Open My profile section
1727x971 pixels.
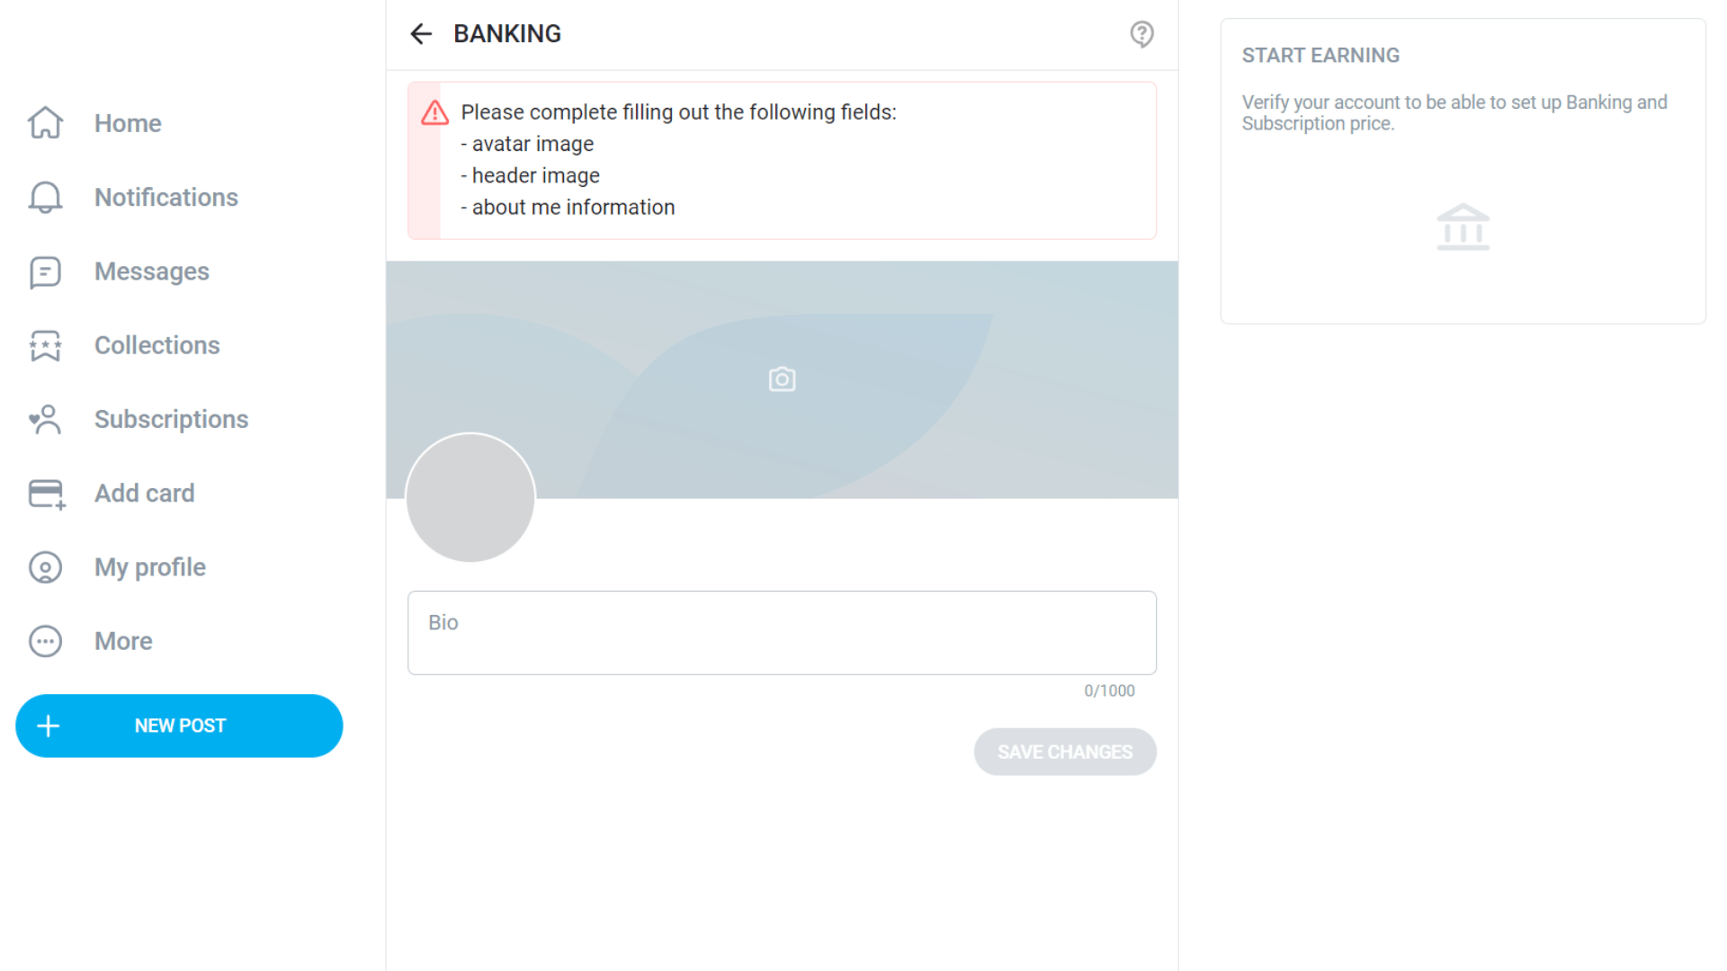tap(149, 566)
